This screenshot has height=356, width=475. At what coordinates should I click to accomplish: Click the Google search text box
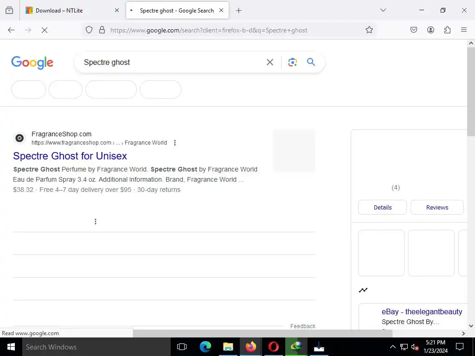[x=173, y=63]
